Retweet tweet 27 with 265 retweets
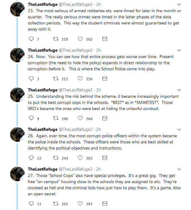This screenshot has height=210, width=191. click(x=56, y=204)
